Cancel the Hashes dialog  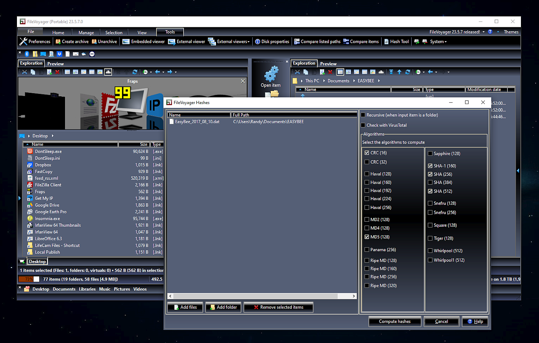[x=442, y=321]
